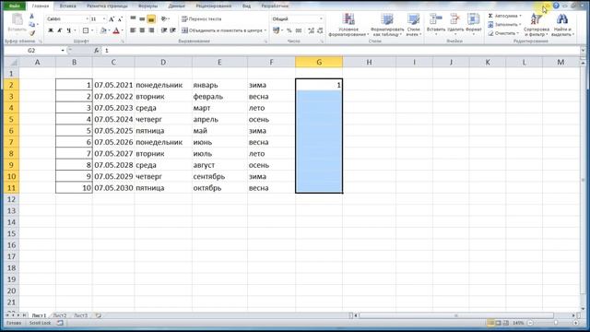The width and height of the screenshot is (590, 332).
Task: Open Очистить clear menu
Action: (x=503, y=33)
